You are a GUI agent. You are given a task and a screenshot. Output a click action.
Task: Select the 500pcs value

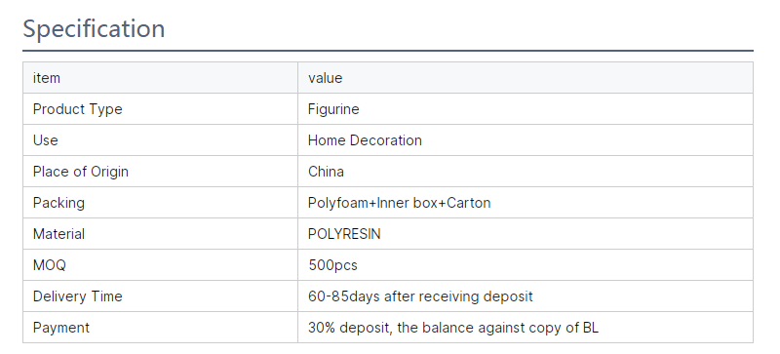click(332, 265)
